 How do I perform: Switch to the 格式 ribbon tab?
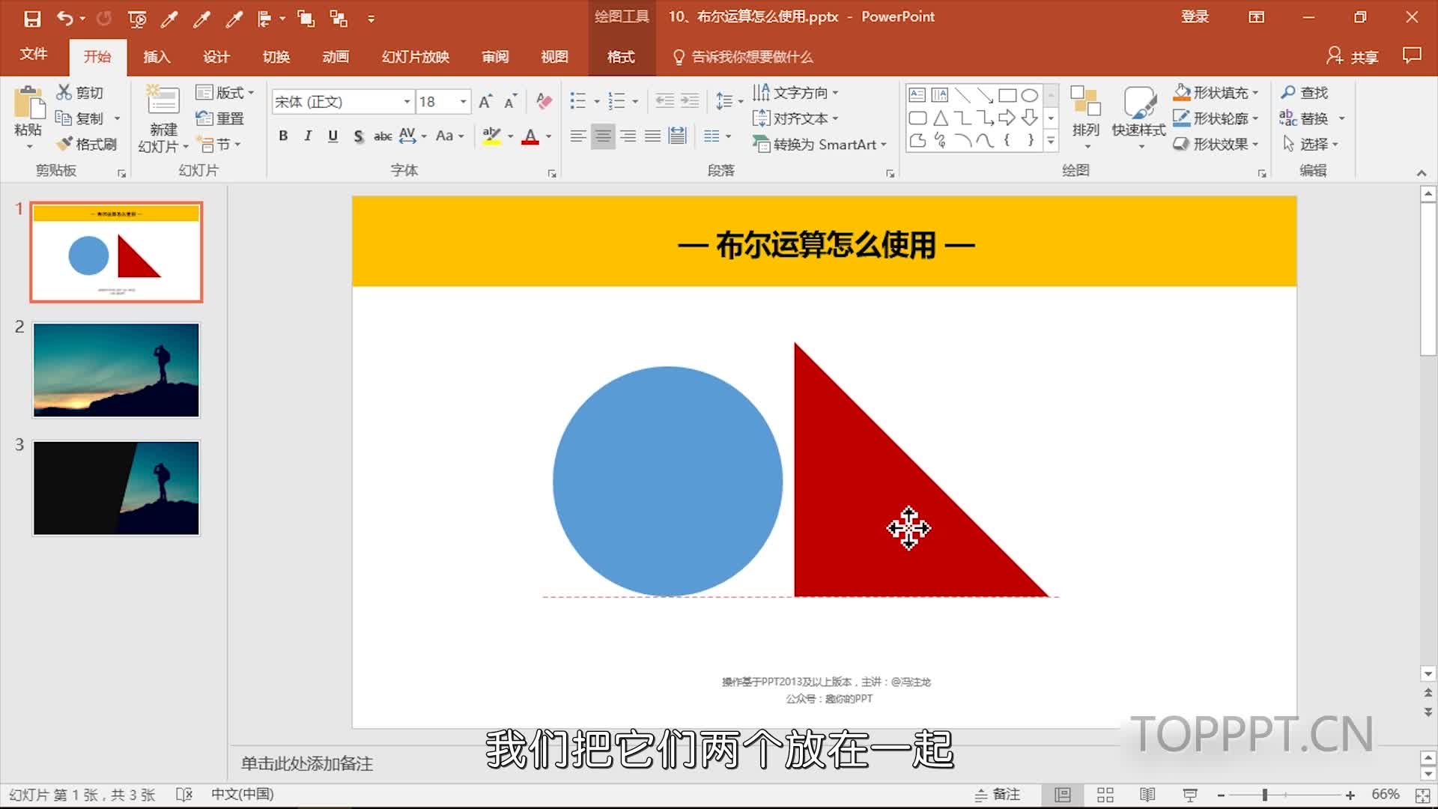[x=620, y=56]
